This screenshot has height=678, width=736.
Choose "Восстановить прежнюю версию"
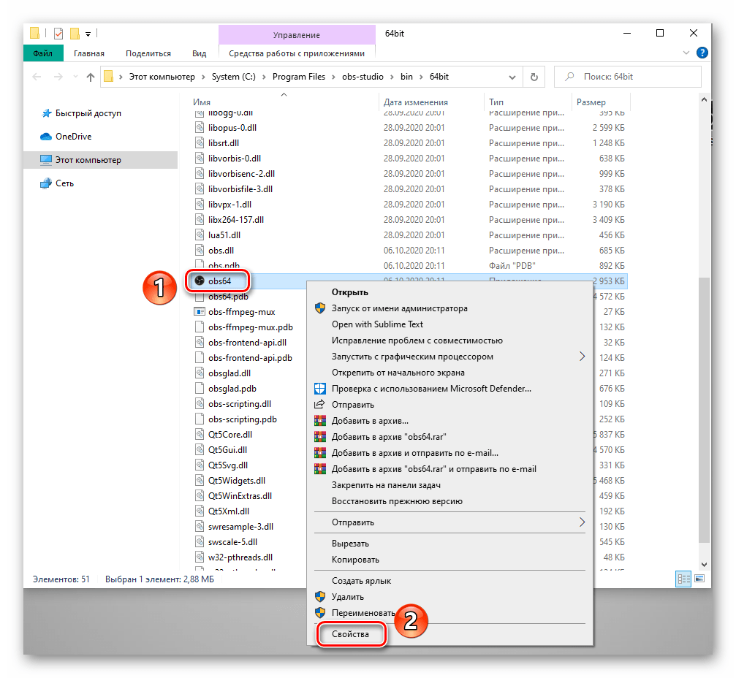(397, 501)
